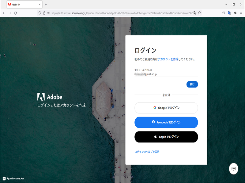Open the Firefox hamburger menu
This screenshot has width=245, height=183.
[241, 13]
